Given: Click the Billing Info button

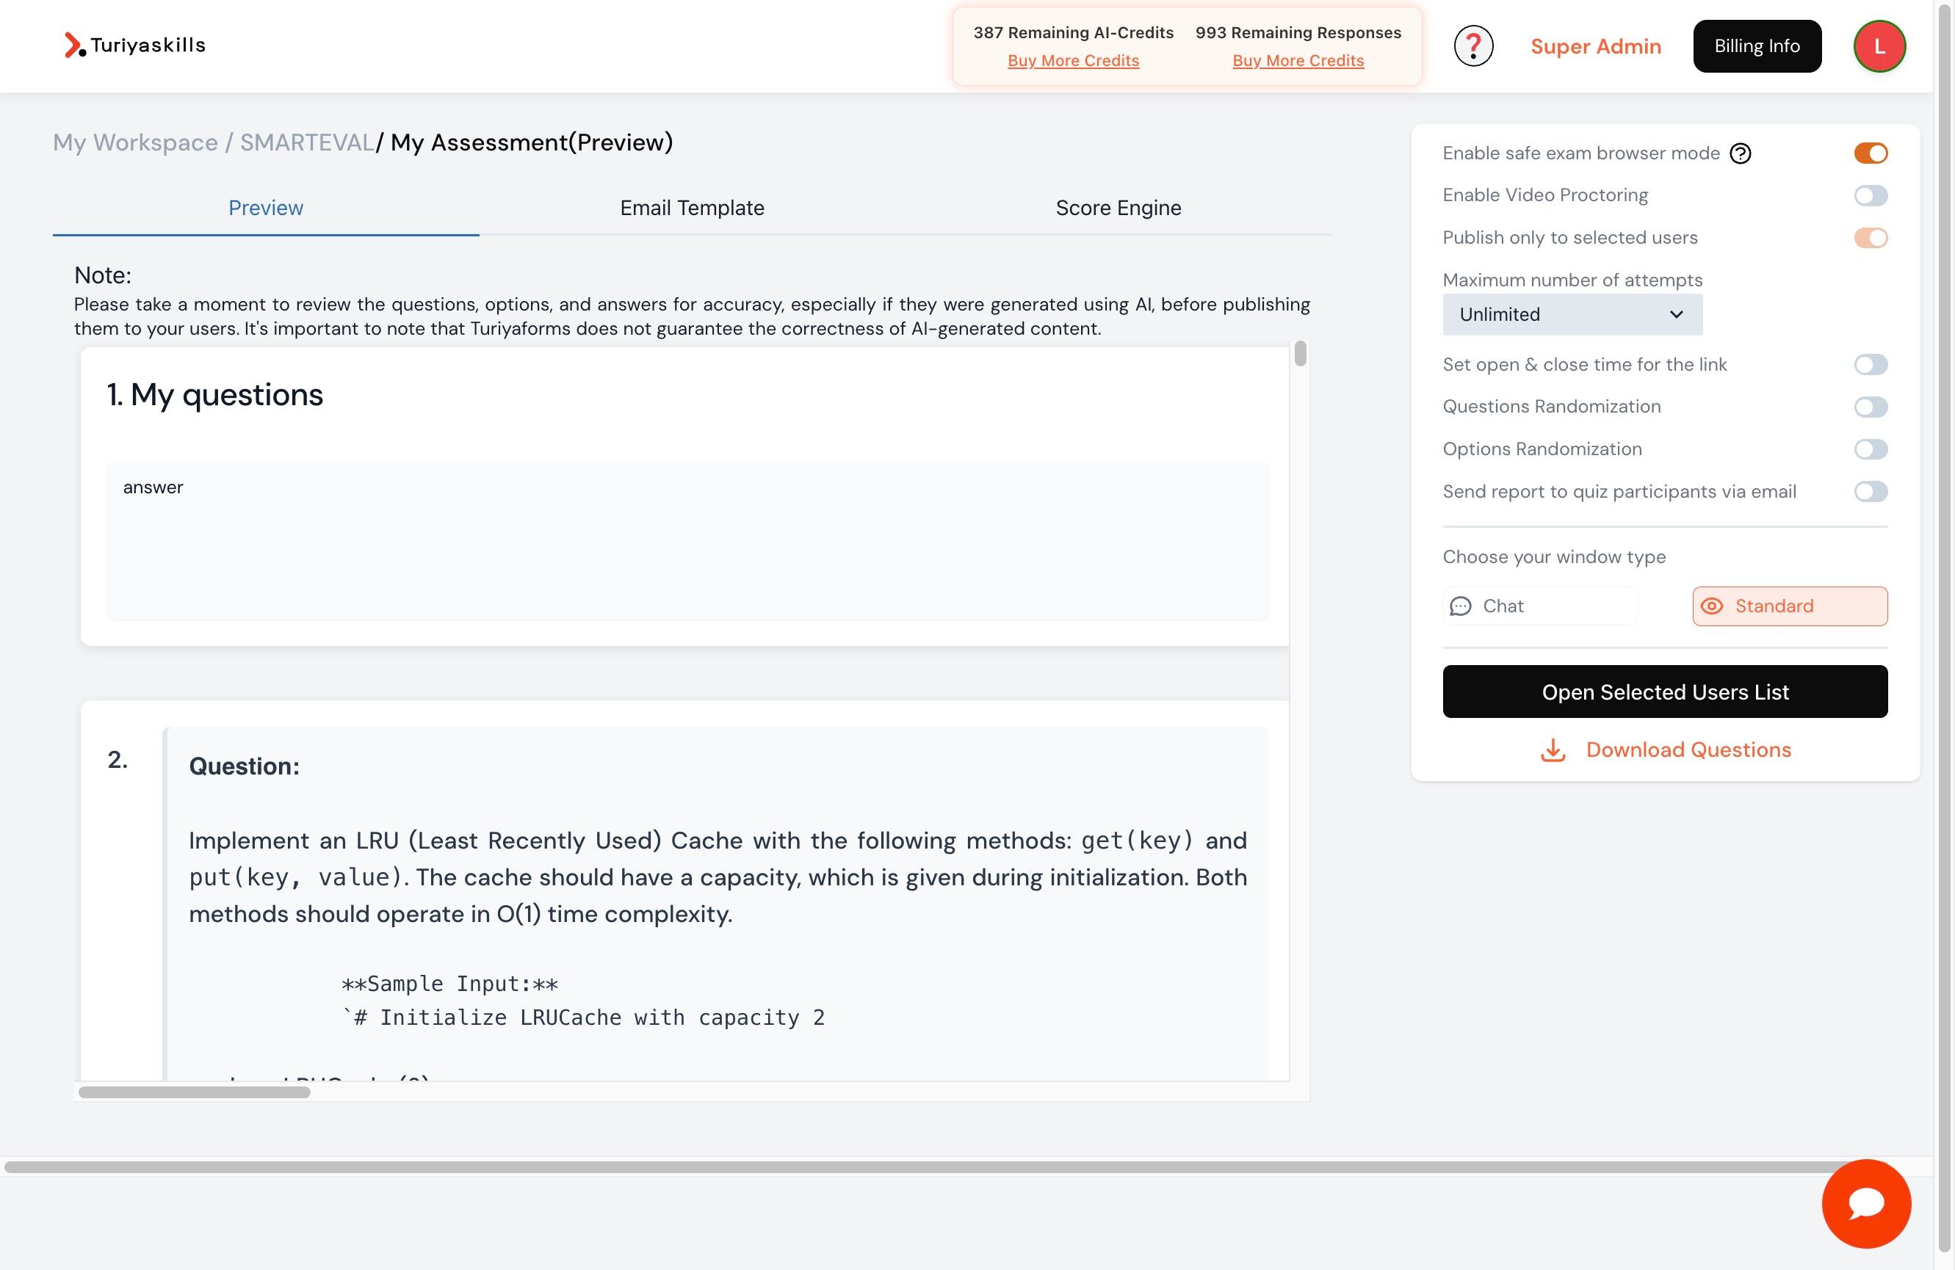Looking at the screenshot, I should (1756, 46).
